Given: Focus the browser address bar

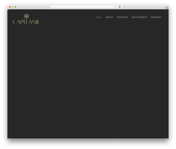Looking at the screenshot, I should (83, 7).
